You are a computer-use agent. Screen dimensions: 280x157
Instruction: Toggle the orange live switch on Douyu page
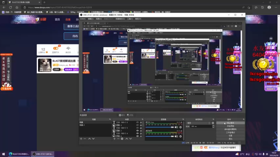pyautogui.click(x=56, y=48)
